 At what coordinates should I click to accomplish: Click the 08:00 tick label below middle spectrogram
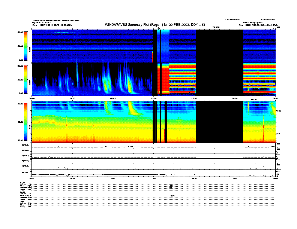[113, 98]
